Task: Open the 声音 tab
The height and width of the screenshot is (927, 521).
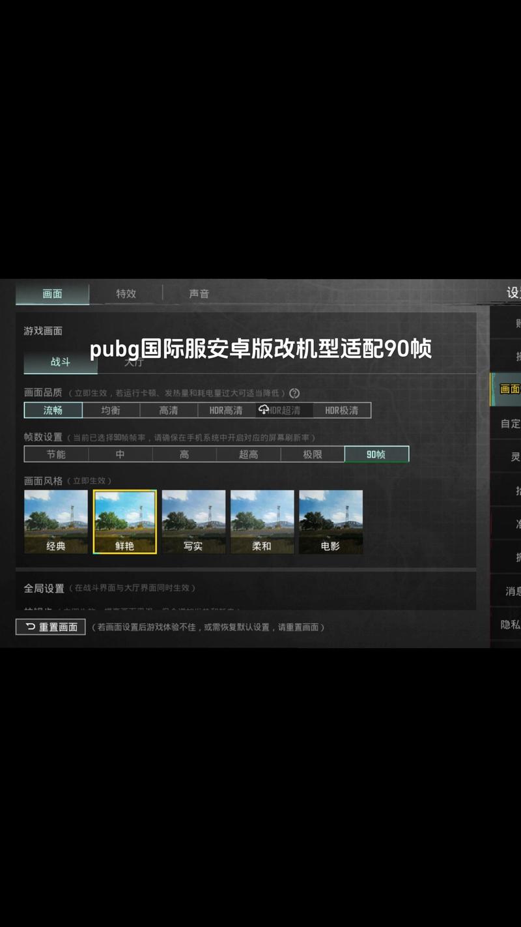Action: [199, 294]
